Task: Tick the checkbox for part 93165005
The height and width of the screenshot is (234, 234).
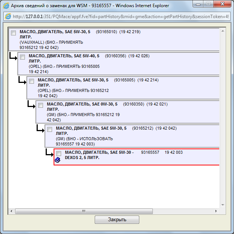Action: click(x=32, y=81)
